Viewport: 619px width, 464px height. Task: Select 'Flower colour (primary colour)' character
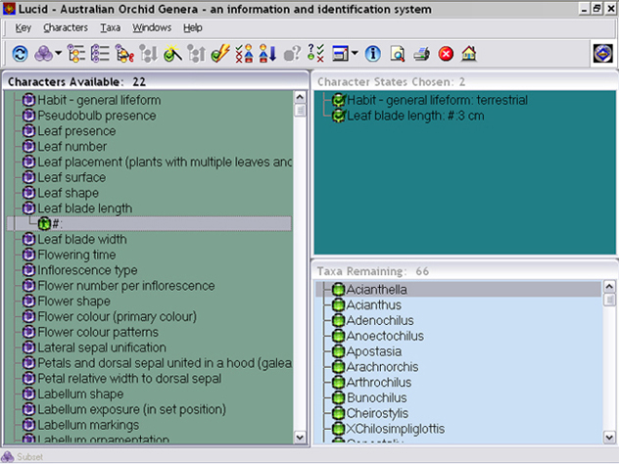tap(117, 317)
